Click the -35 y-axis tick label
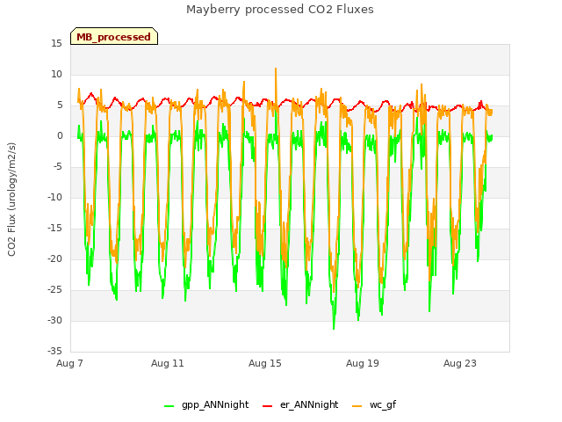562x422 pixels. click(x=54, y=351)
